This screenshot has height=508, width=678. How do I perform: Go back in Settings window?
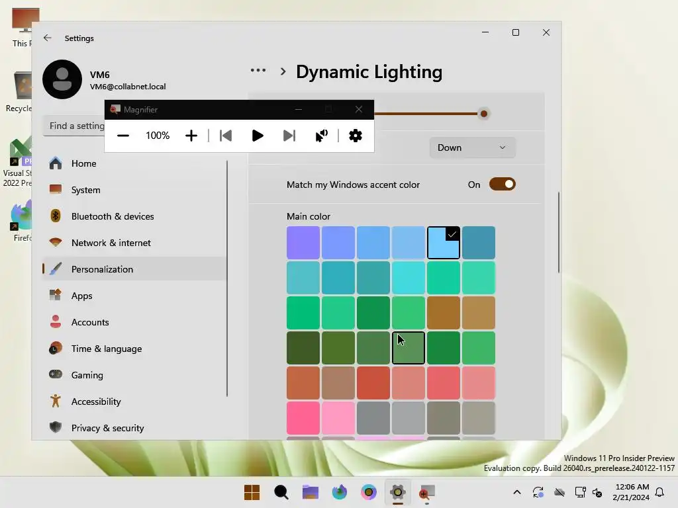[x=48, y=38]
